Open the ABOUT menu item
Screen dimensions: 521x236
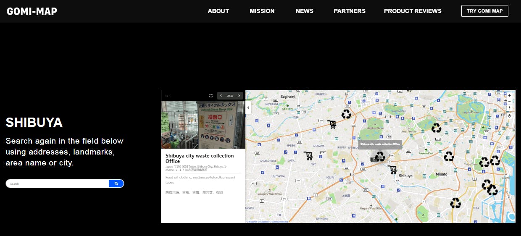tap(218, 11)
